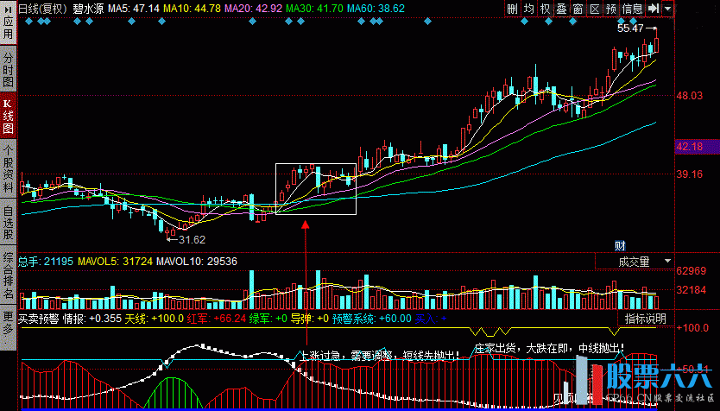Open the 个股资料 sidebar tab
The width and height of the screenshot is (720, 411).
8,168
